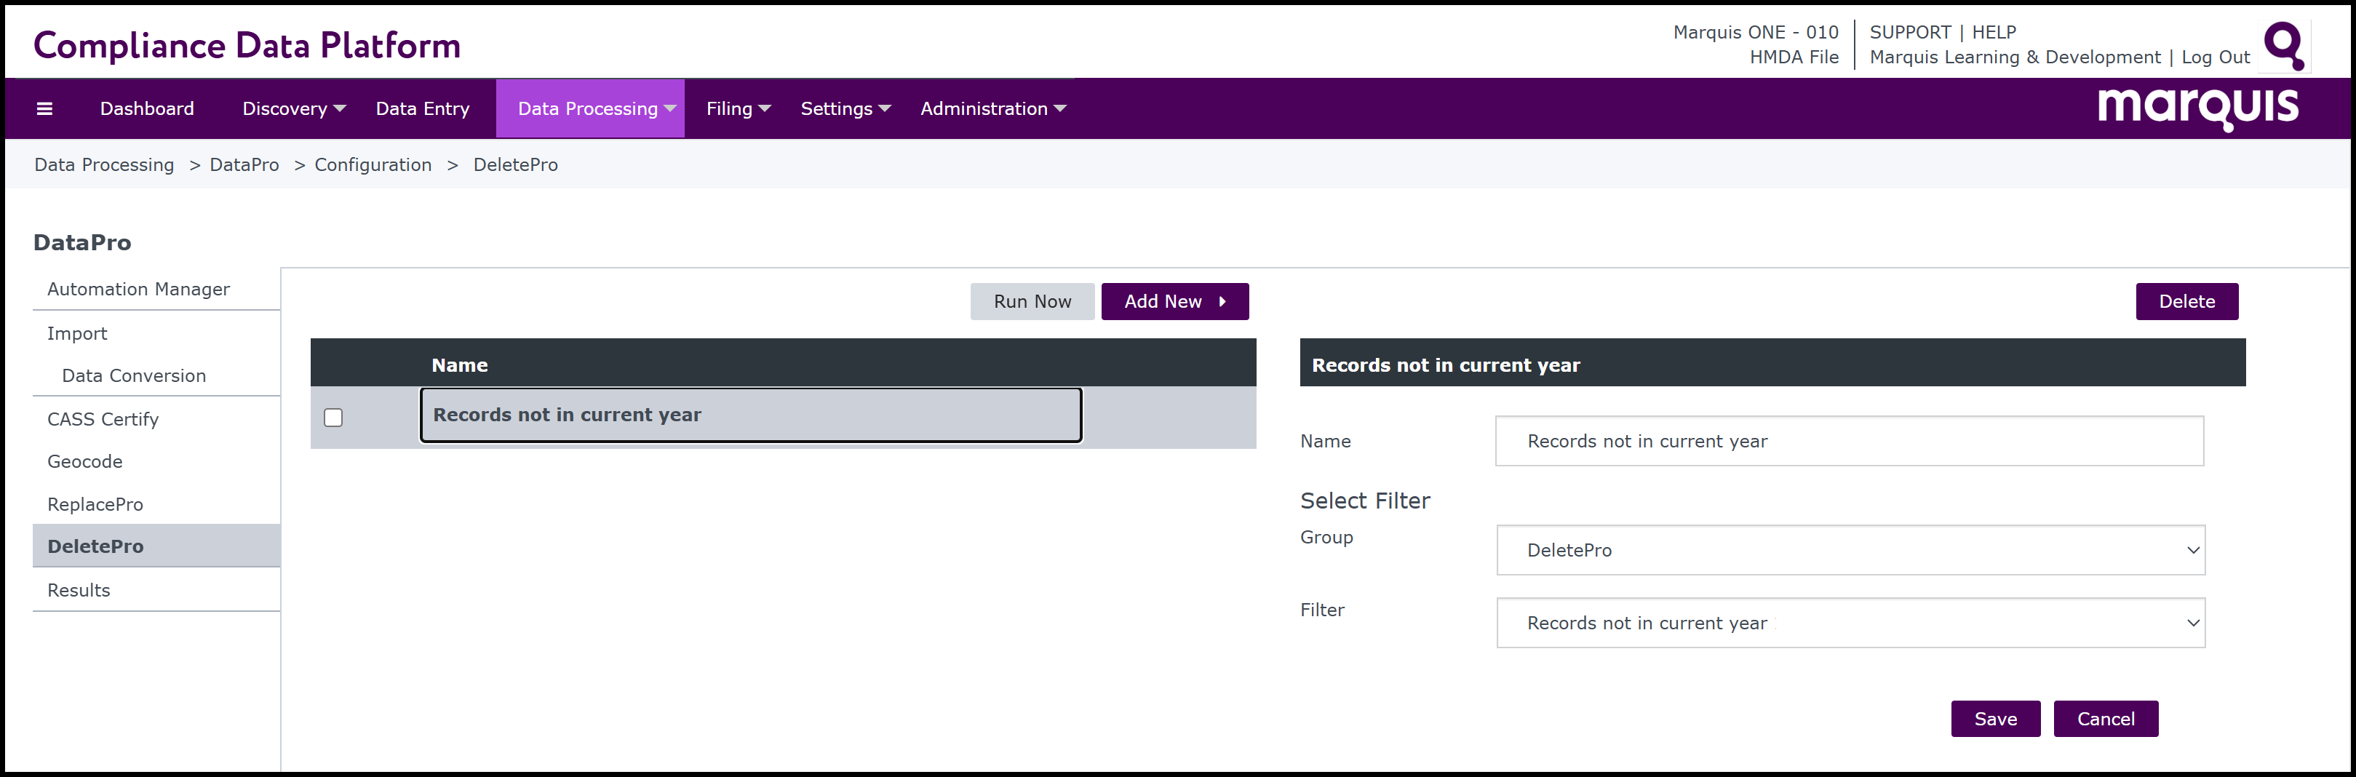Image resolution: width=2356 pixels, height=777 pixels.
Task: Click into the Name text field
Action: click(x=1848, y=442)
